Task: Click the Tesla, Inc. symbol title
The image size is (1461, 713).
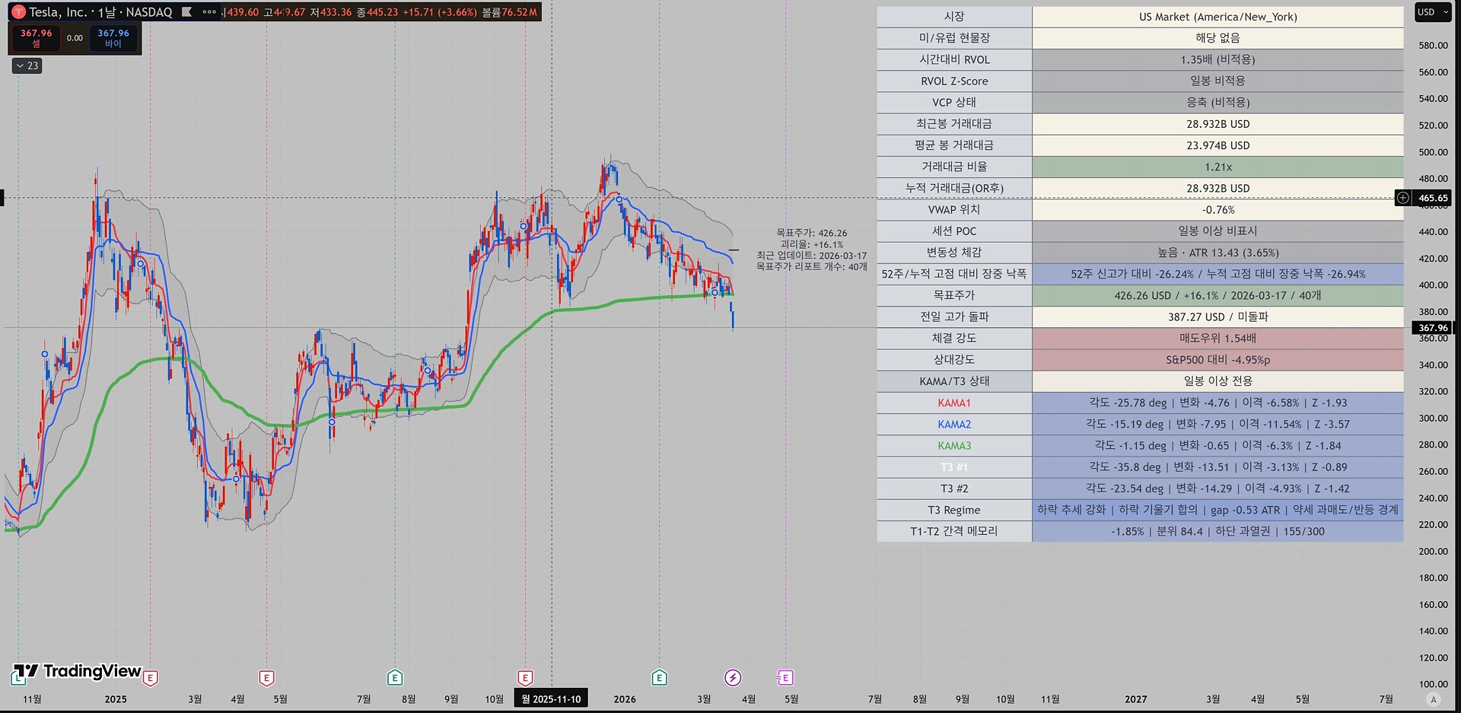Action: (58, 12)
